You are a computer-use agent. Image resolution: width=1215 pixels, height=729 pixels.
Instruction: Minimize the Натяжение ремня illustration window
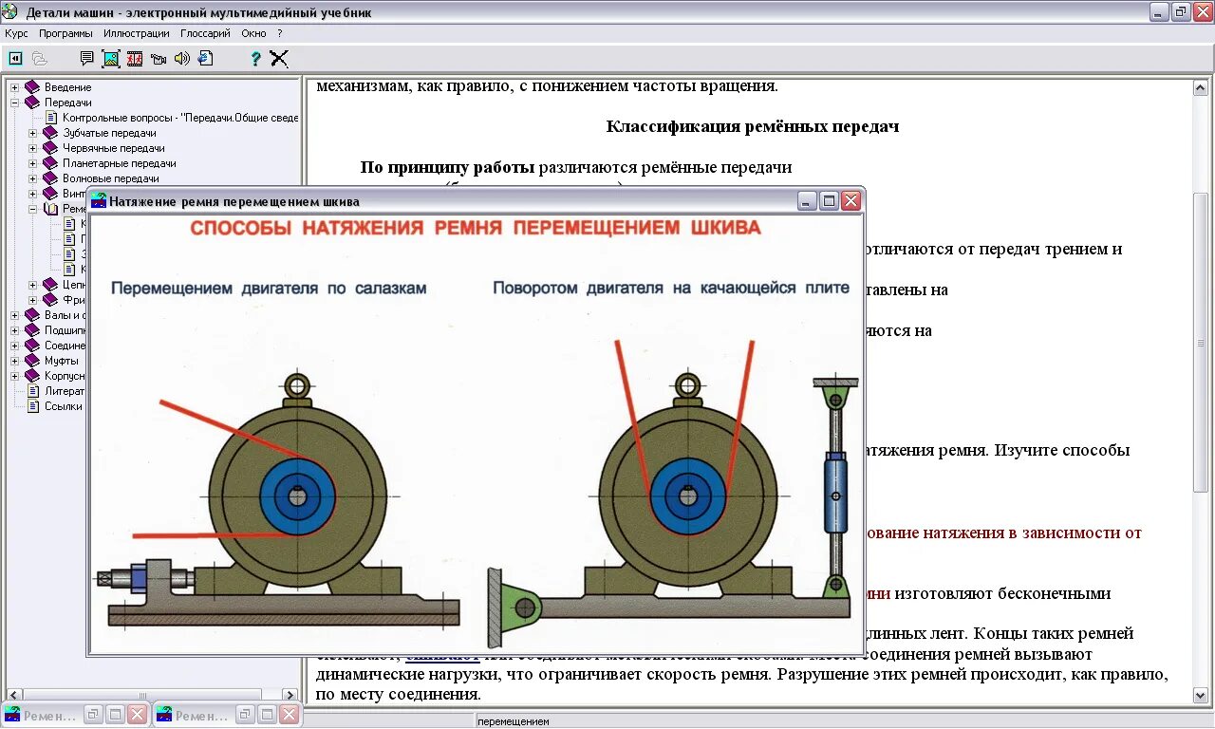click(x=807, y=201)
